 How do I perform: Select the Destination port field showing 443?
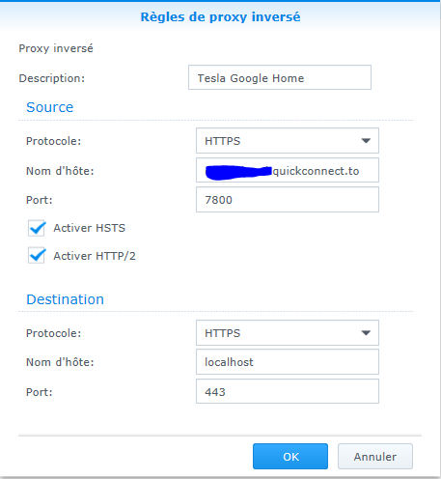[x=288, y=391]
